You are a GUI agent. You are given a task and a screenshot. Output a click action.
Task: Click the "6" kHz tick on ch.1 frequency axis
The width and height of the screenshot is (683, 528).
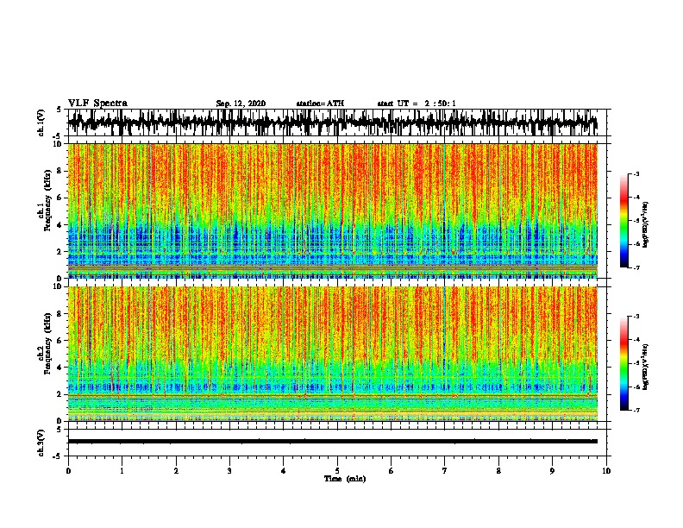point(60,198)
